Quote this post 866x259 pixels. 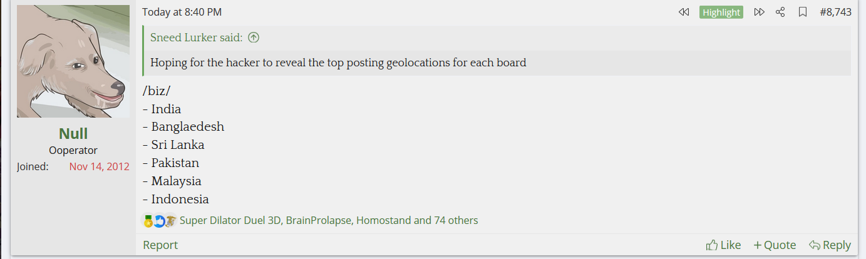pyautogui.click(x=775, y=245)
